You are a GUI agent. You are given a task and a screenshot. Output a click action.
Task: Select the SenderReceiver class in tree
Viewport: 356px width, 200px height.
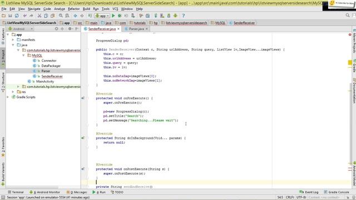point(52,76)
